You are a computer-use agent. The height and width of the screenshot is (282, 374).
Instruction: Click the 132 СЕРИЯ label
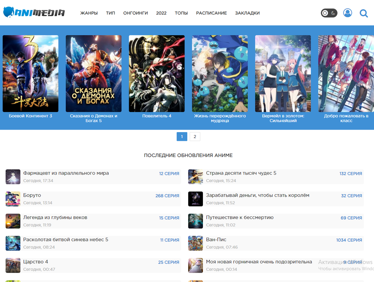click(x=351, y=174)
